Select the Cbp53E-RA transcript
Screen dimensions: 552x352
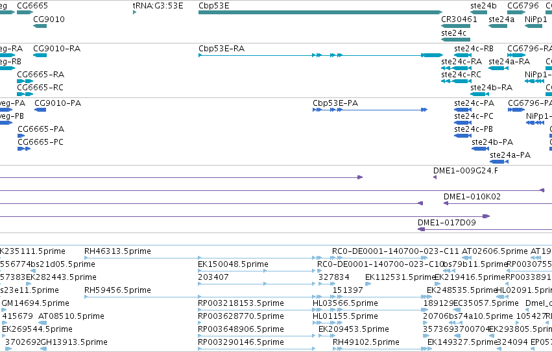pyautogui.click(x=320, y=55)
